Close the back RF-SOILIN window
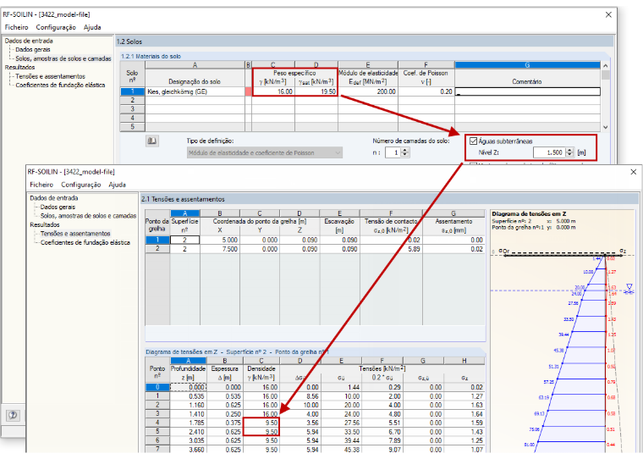The image size is (643, 459). click(x=608, y=14)
